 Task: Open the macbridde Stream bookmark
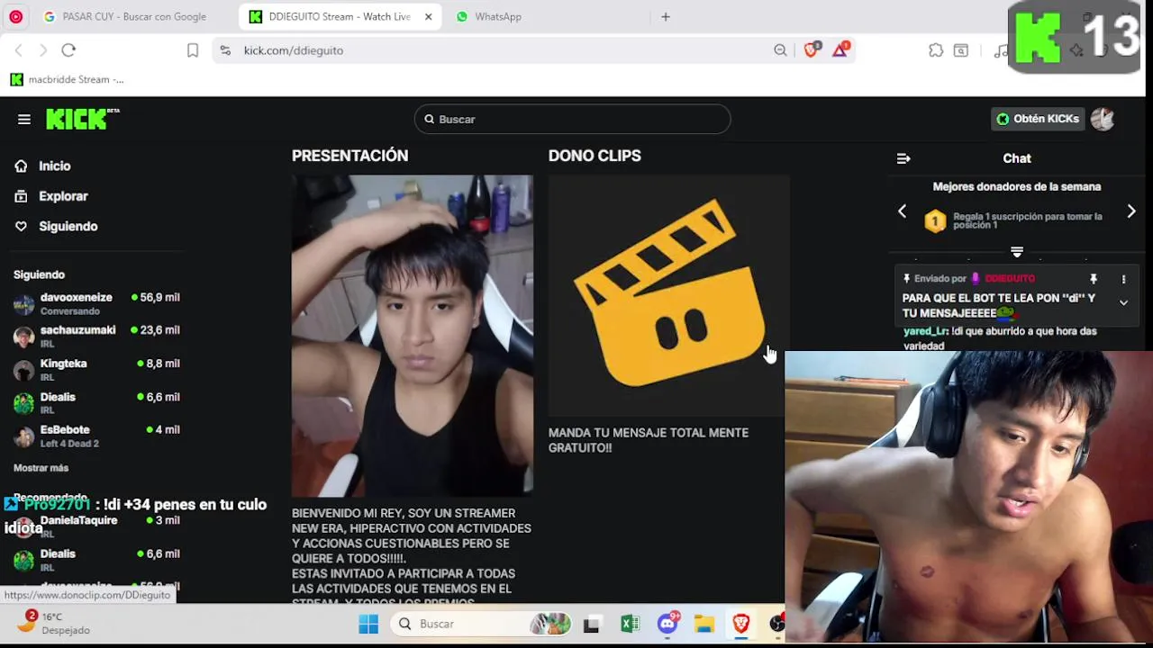point(68,79)
